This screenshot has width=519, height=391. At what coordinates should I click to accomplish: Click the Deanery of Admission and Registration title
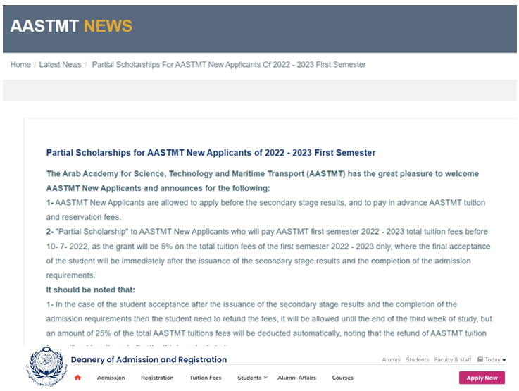coord(149,359)
